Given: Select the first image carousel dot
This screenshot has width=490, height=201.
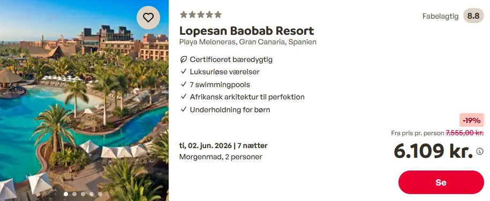Looking at the screenshot, I should (x=66, y=194).
